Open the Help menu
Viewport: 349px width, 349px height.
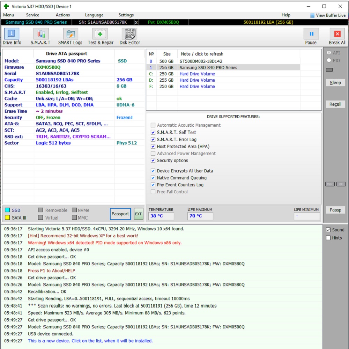click(x=286, y=15)
